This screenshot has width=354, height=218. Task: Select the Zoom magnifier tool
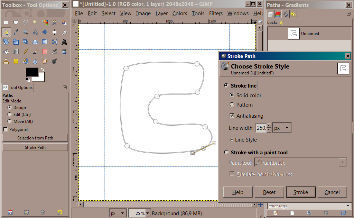pyautogui.click(x=26, y=32)
